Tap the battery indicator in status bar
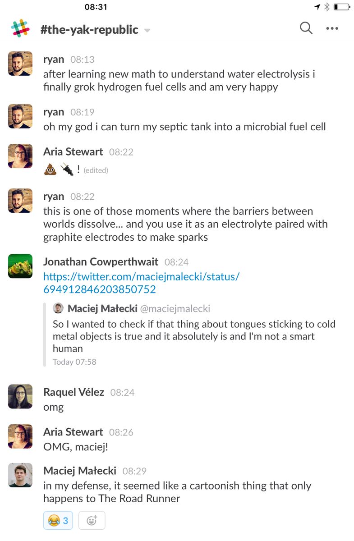354x541 pixels. click(x=342, y=7)
